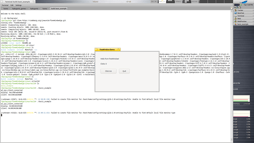Open the Haiku leaf Deskbar menu
This screenshot has height=143, width=254.
[243, 2]
